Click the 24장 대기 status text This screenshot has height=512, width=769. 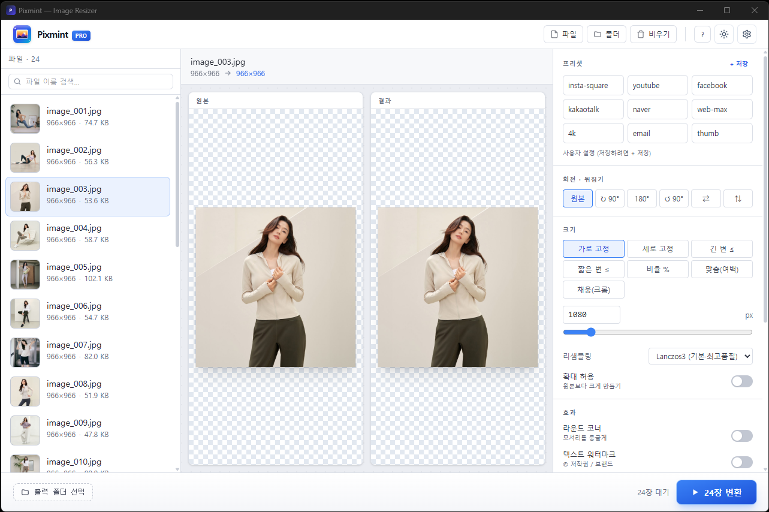(653, 493)
